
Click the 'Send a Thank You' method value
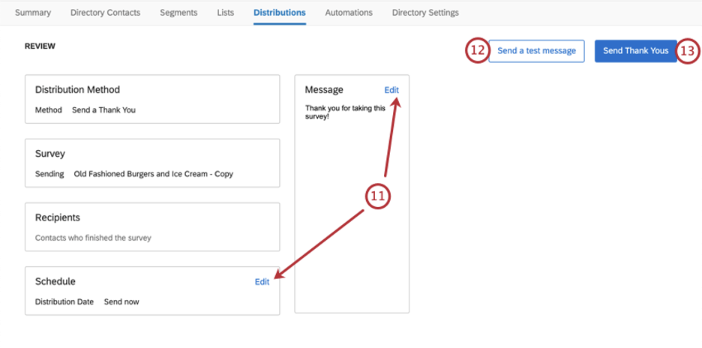pos(103,109)
